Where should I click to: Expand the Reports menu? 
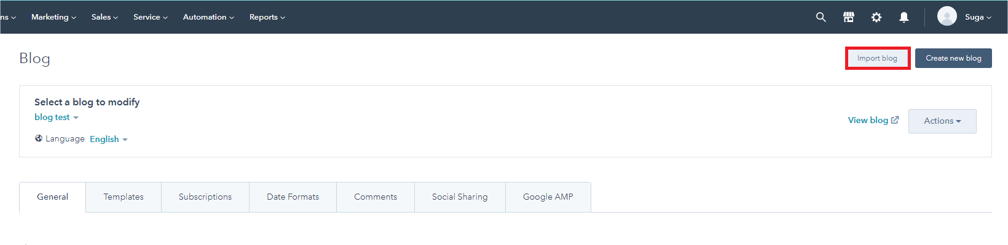click(267, 17)
